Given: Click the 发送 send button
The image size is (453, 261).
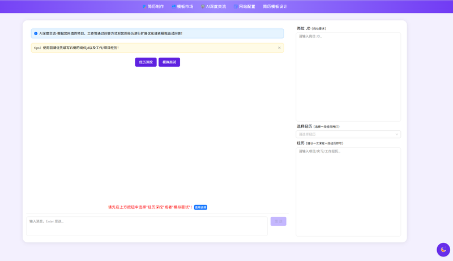Looking at the screenshot, I should pyautogui.click(x=279, y=221).
